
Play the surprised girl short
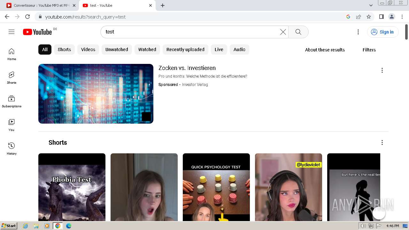(144, 187)
